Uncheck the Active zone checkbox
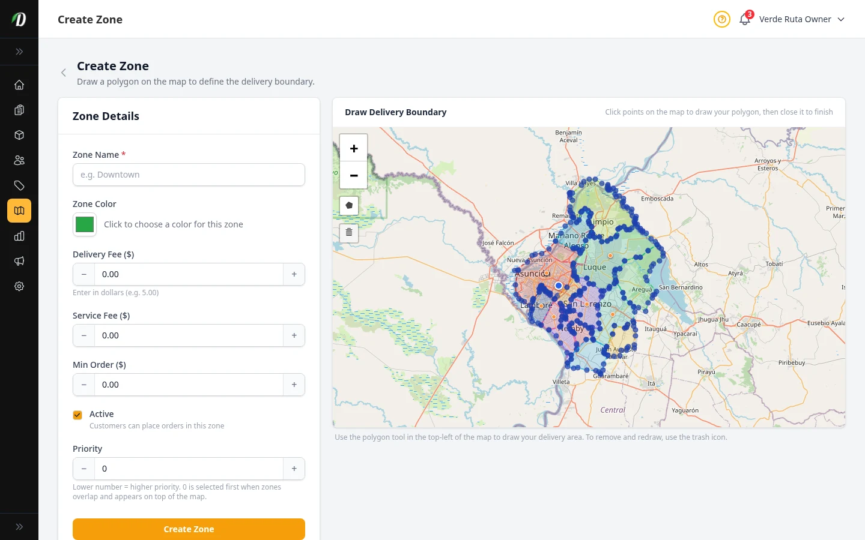Viewport: 865px width, 540px height. (77, 415)
